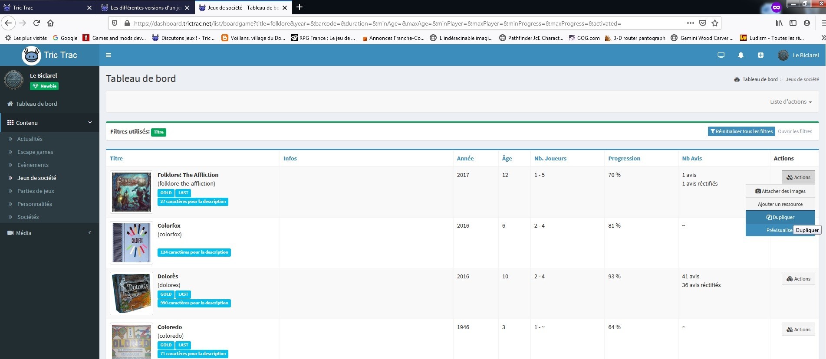Click the Titre filter tag
This screenshot has width=826, height=359.
tap(158, 132)
